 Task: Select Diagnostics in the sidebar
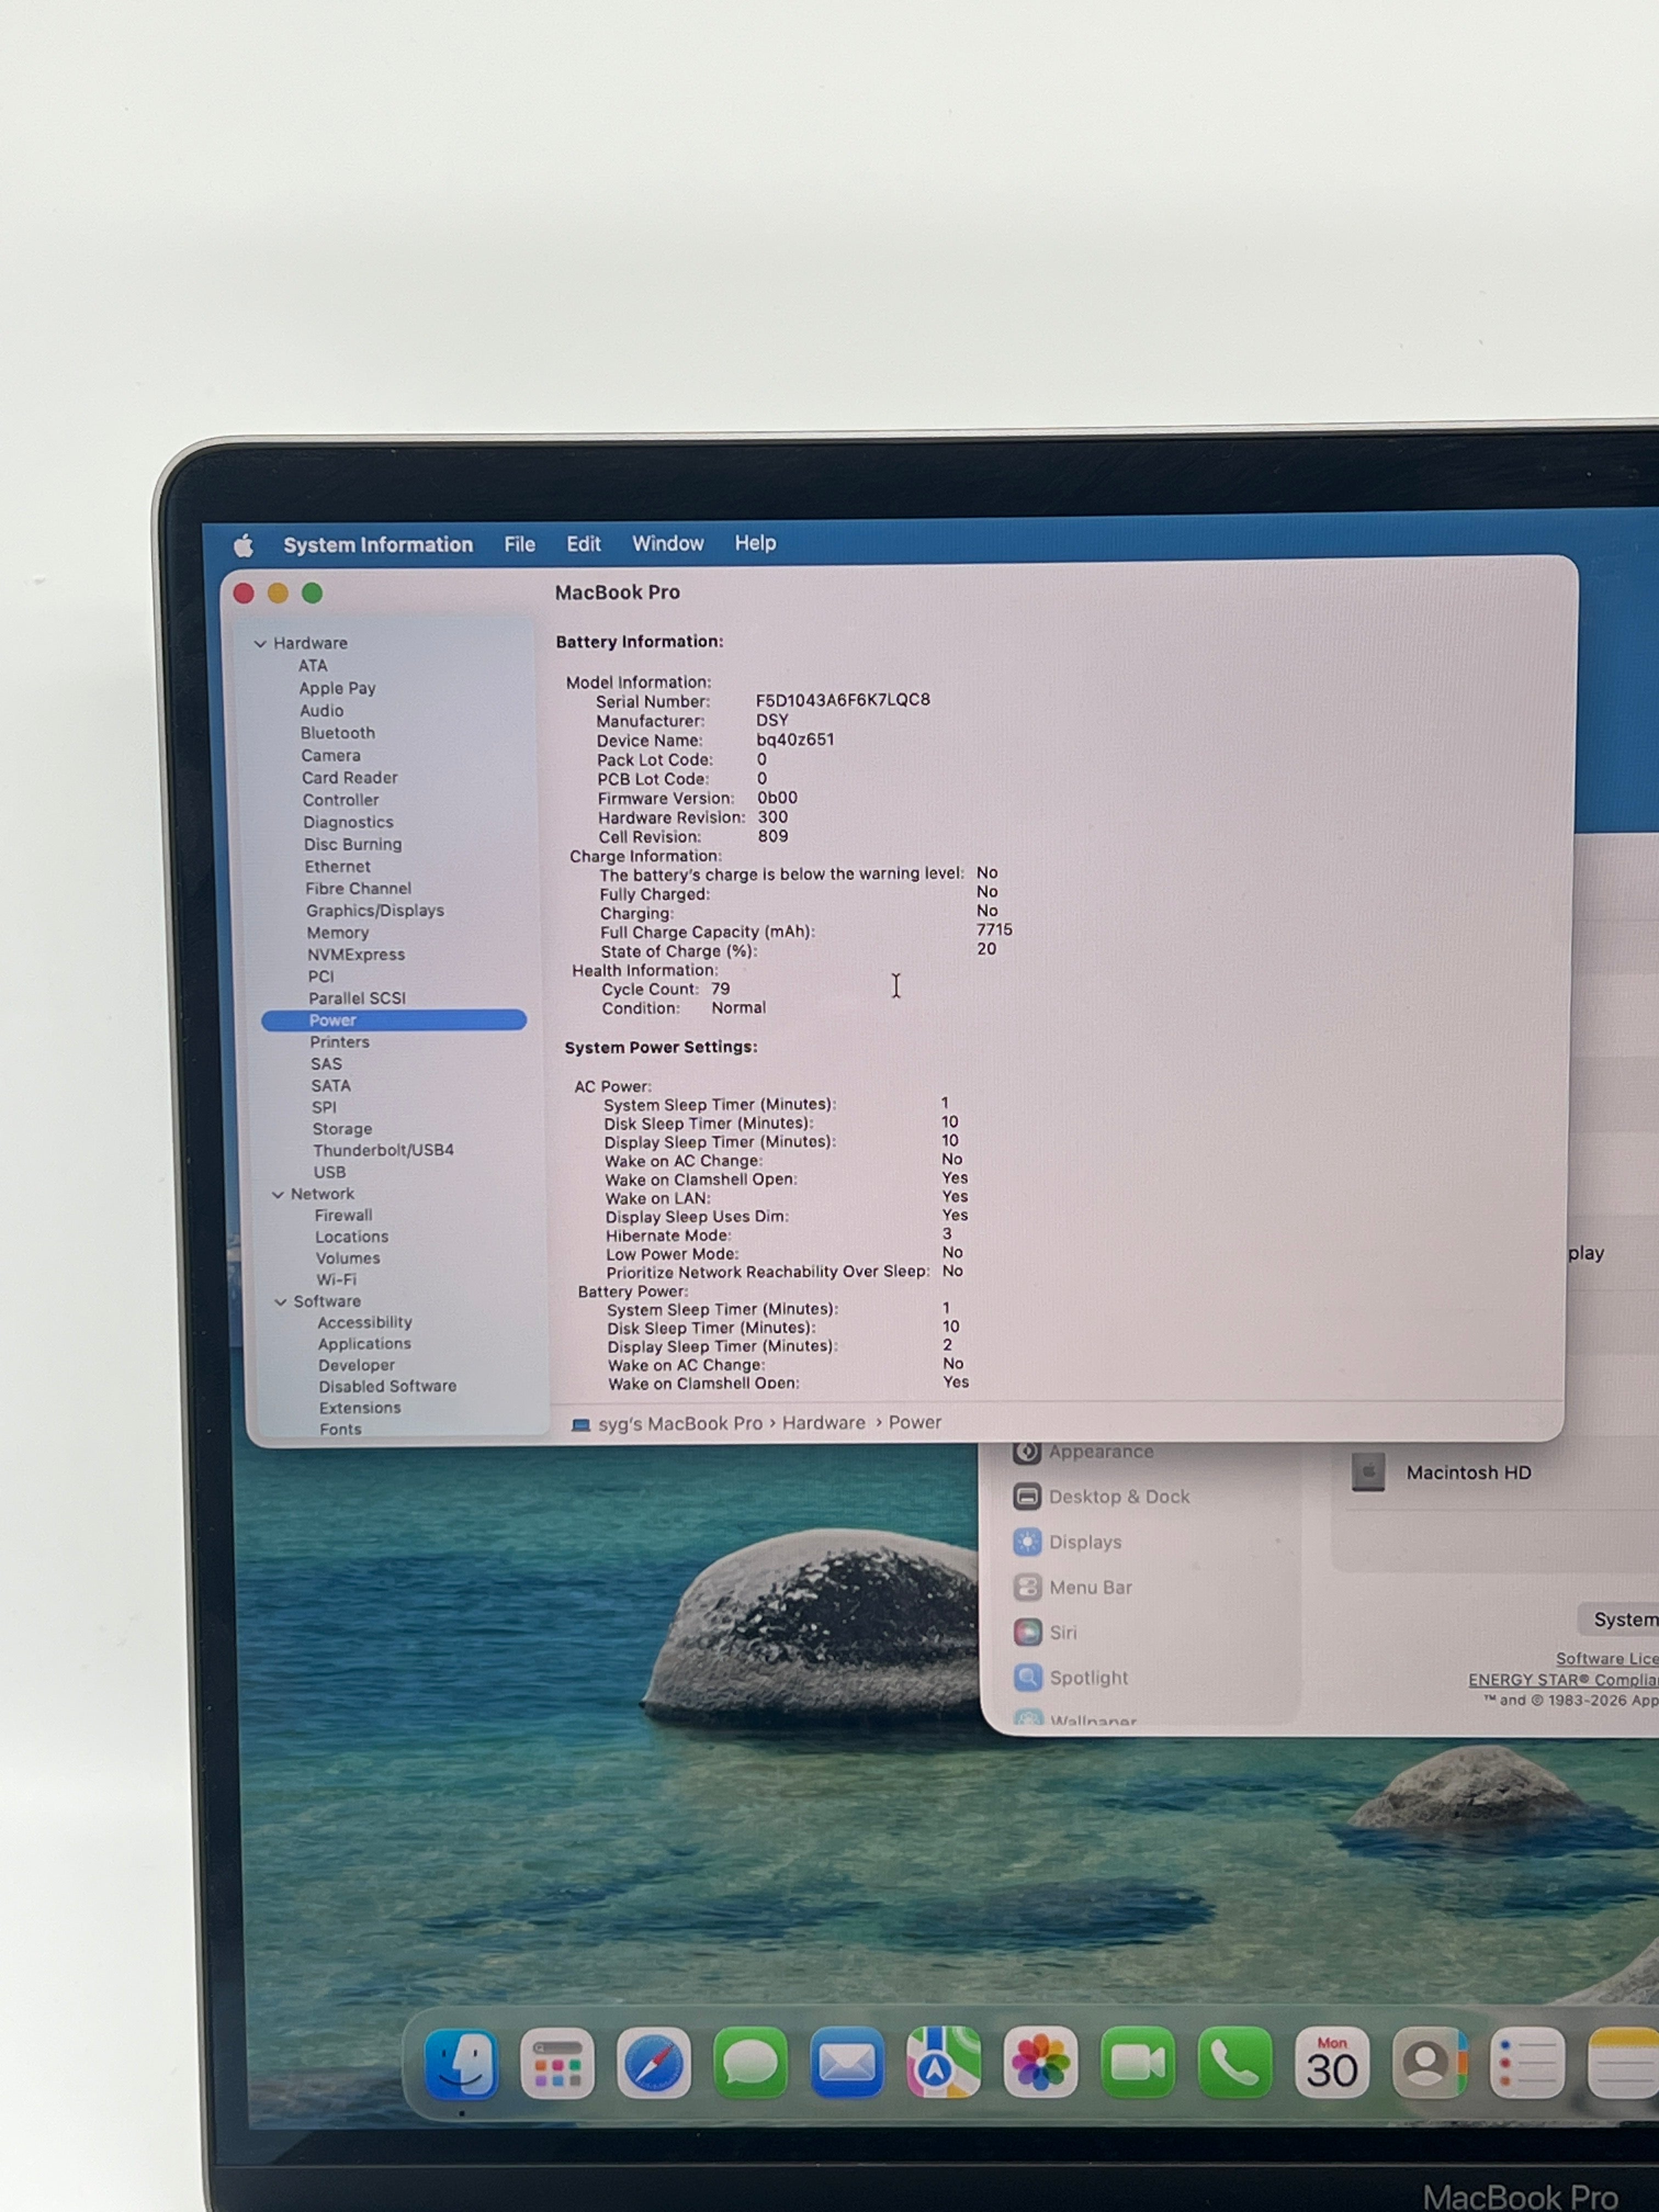pyautogui.click(x=348, y=822)
